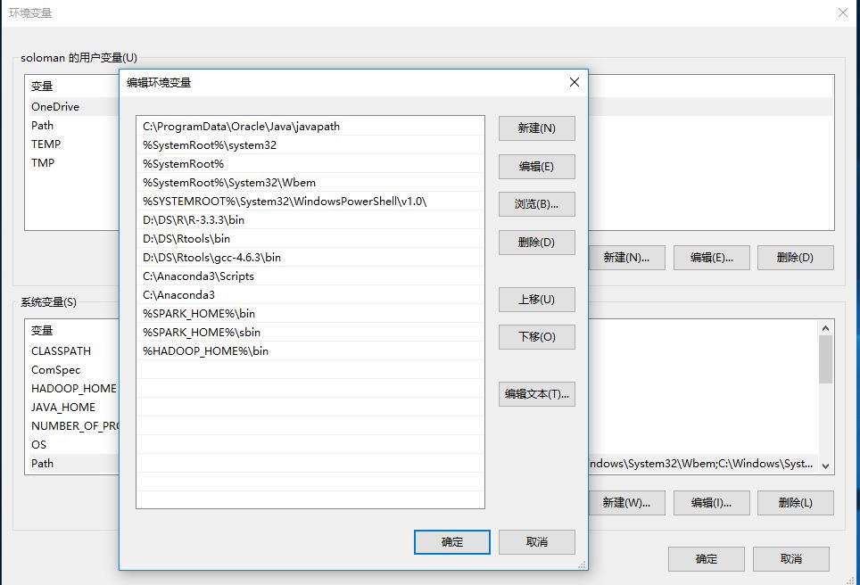Click 新建(N)... for user variables

[626, 258]
